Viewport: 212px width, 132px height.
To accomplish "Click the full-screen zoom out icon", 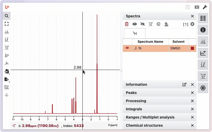I will 7,24.
